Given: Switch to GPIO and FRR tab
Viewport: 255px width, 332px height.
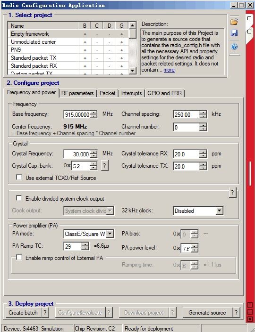Looking at the screenshot, I should point(164,93).
